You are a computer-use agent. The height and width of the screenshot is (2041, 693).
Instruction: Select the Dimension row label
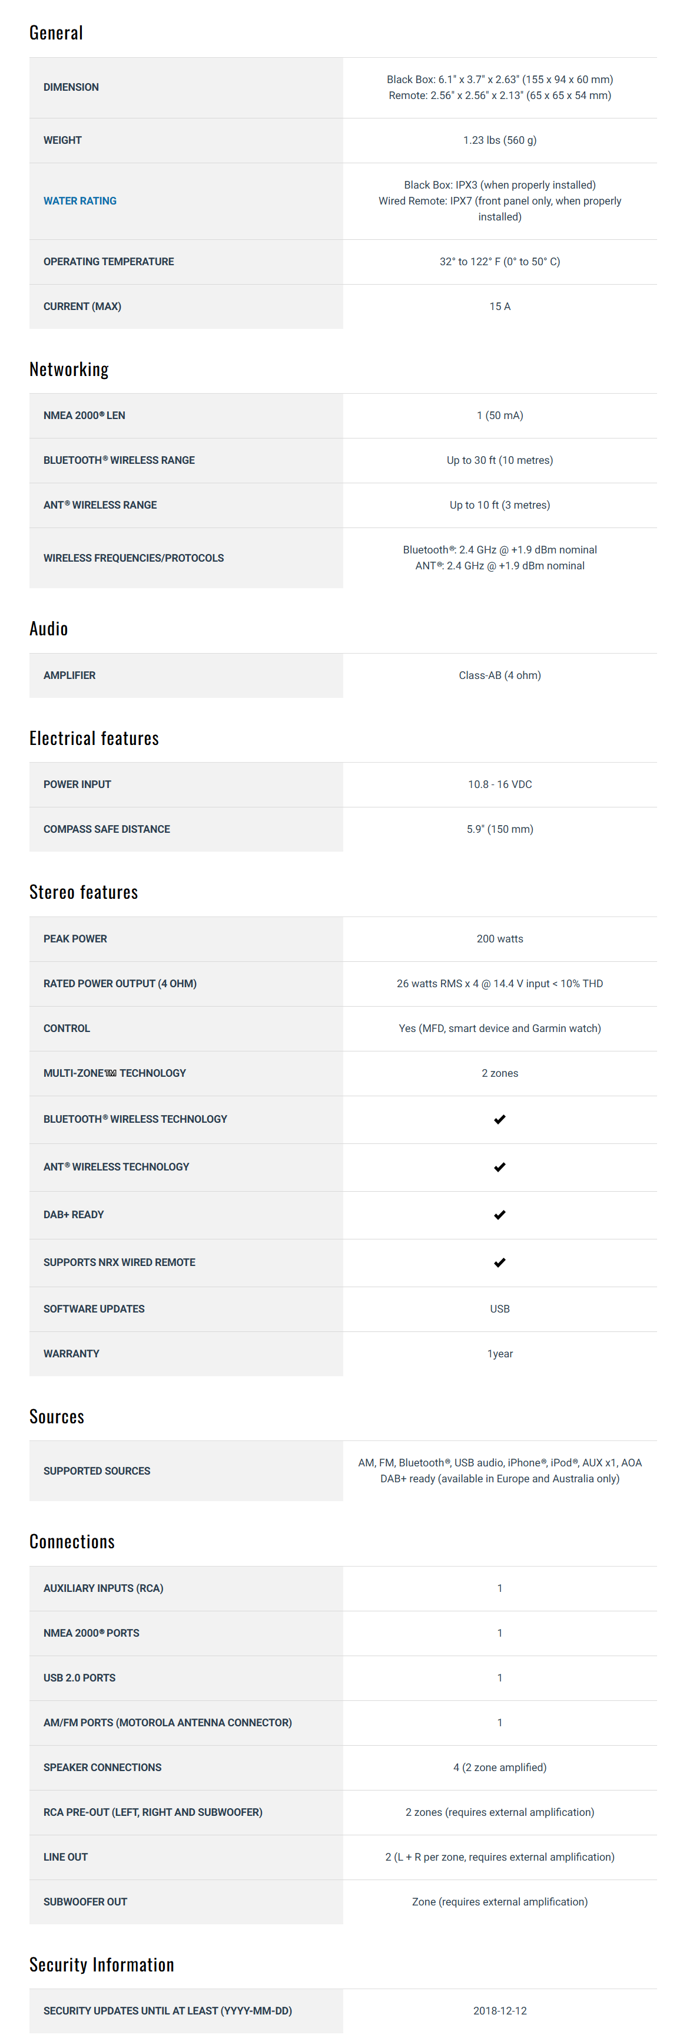pos(71,87)
